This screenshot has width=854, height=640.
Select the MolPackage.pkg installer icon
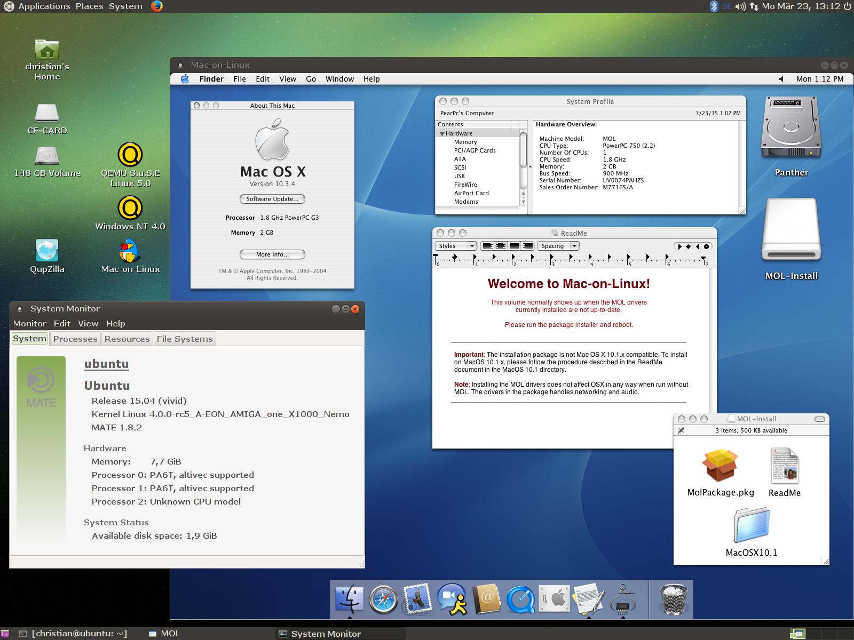pos(720,466)
